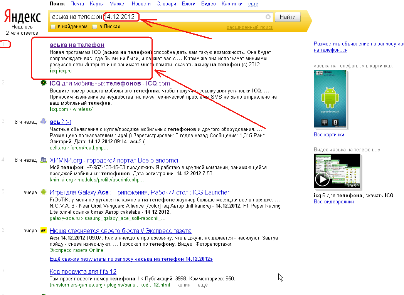Click the "Все видеоролики" link
This screenshot has height=295, width=404.
point(334,202)
